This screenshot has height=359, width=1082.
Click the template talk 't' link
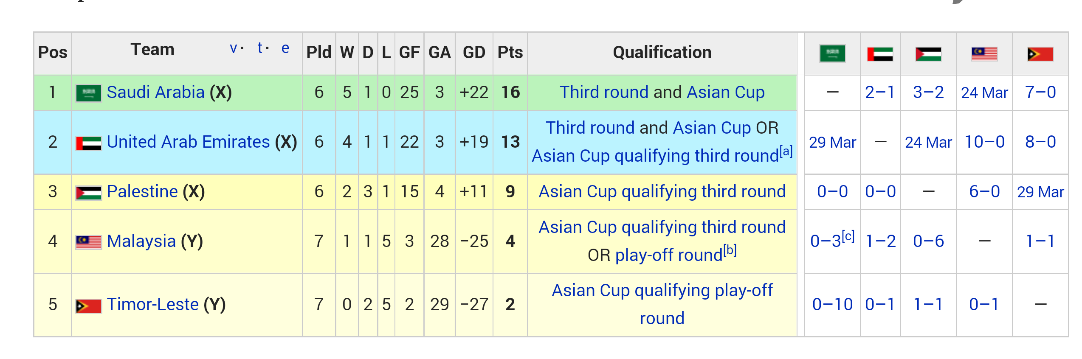click(260, 48)
